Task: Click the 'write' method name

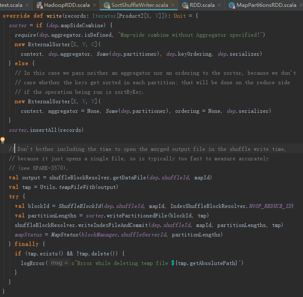Action: pos(54,16)
